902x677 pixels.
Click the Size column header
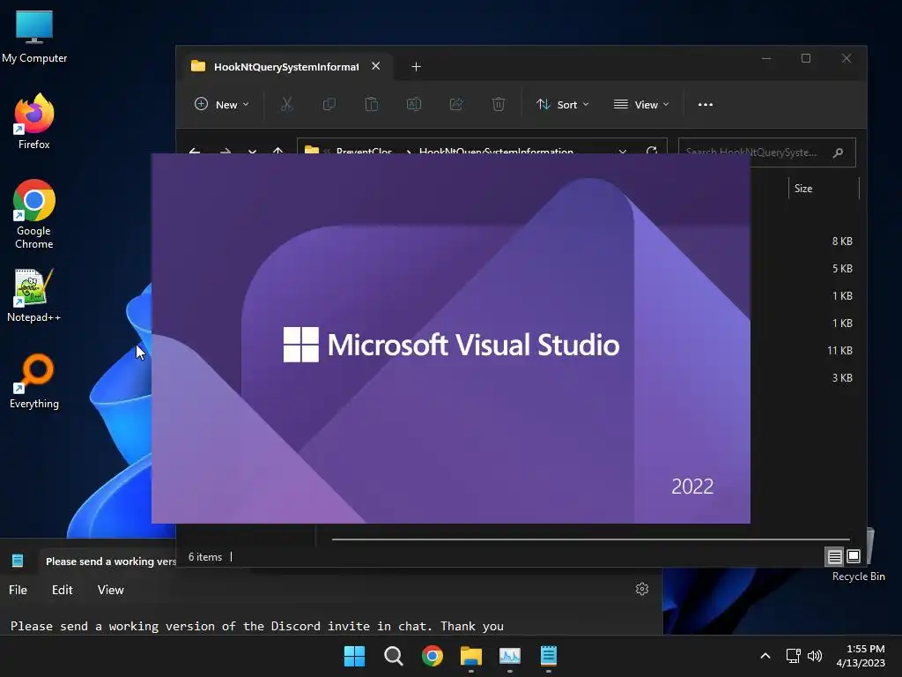pyautogui.click(x=823, y=189)
